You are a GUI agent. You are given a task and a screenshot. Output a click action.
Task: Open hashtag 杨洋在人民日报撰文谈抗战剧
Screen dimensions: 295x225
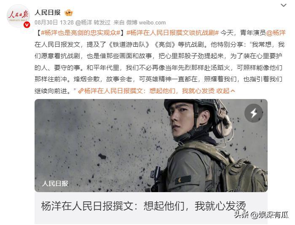[172, 33]
